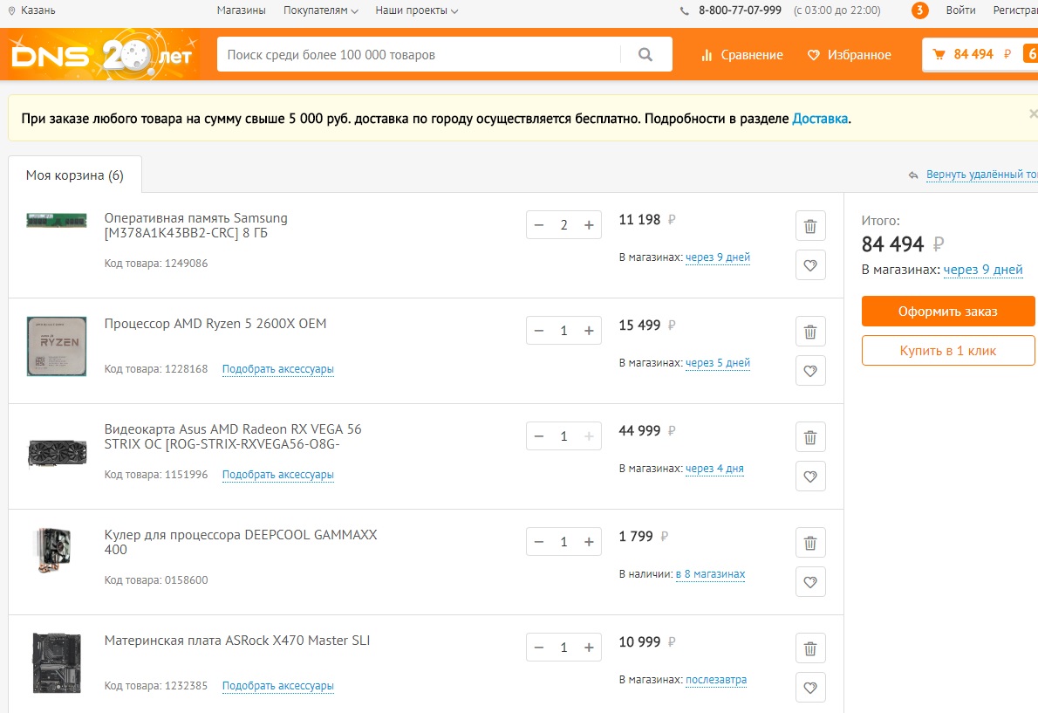The height and width of the screenshot is (713, 1038).
Task: Click через 9 дней for Samsung RAM
Action: 718,257
